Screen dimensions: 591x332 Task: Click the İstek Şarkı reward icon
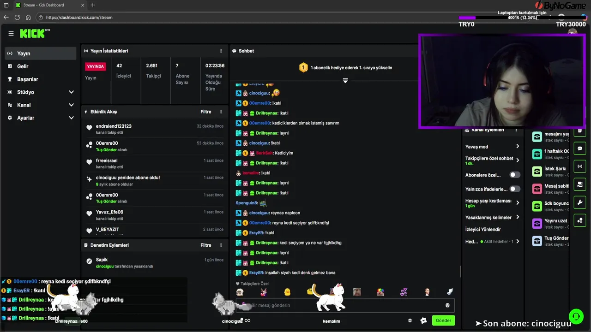(x=537, y=172)
